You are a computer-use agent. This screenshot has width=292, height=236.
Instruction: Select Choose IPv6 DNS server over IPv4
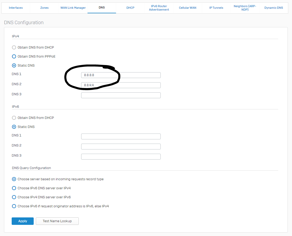coord(14,188)
